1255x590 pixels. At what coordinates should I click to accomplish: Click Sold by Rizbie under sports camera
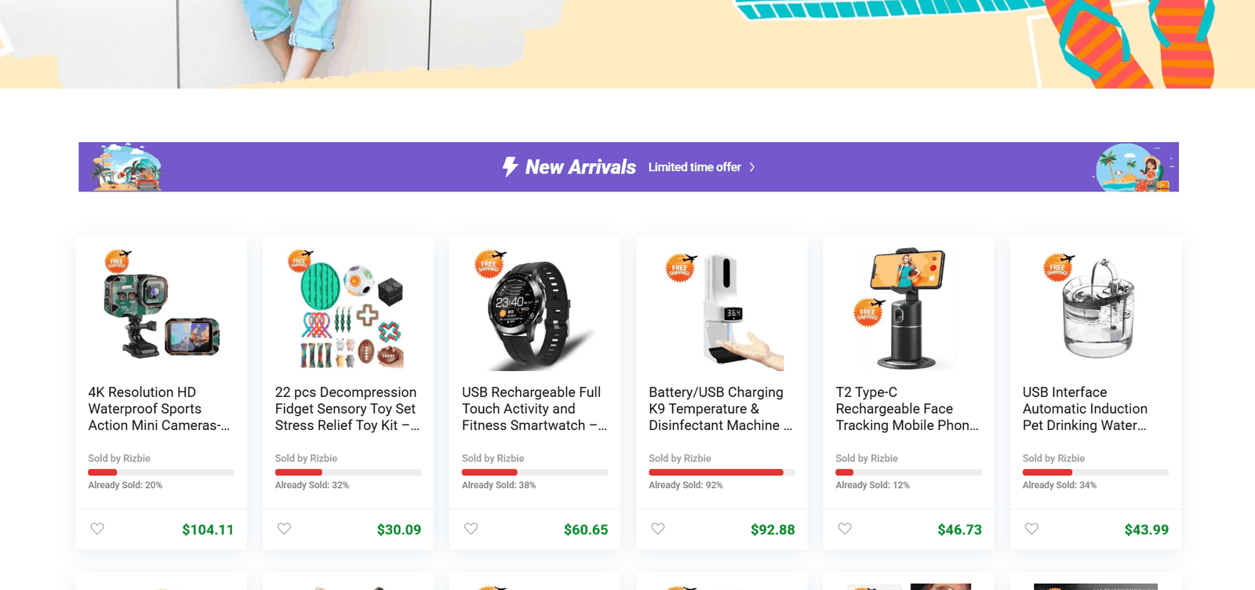point(119,458)
